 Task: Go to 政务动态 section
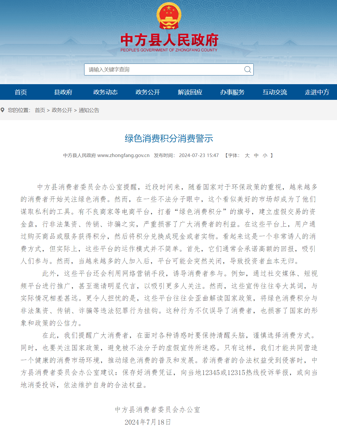105,92
